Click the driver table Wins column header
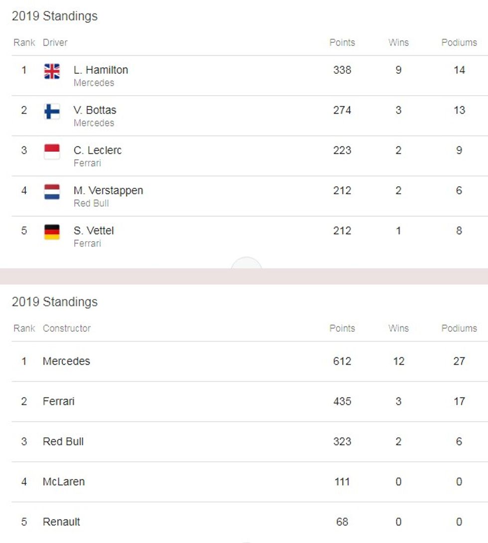Image resolution: width=488 pixels, height=543 pixels. coord(398,43)
